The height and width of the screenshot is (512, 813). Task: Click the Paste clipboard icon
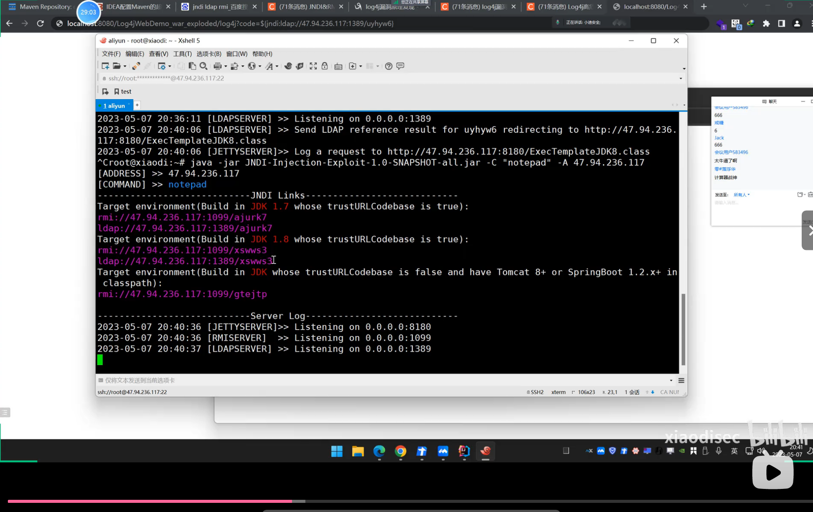pyautogui.click(x=192, y=66)
